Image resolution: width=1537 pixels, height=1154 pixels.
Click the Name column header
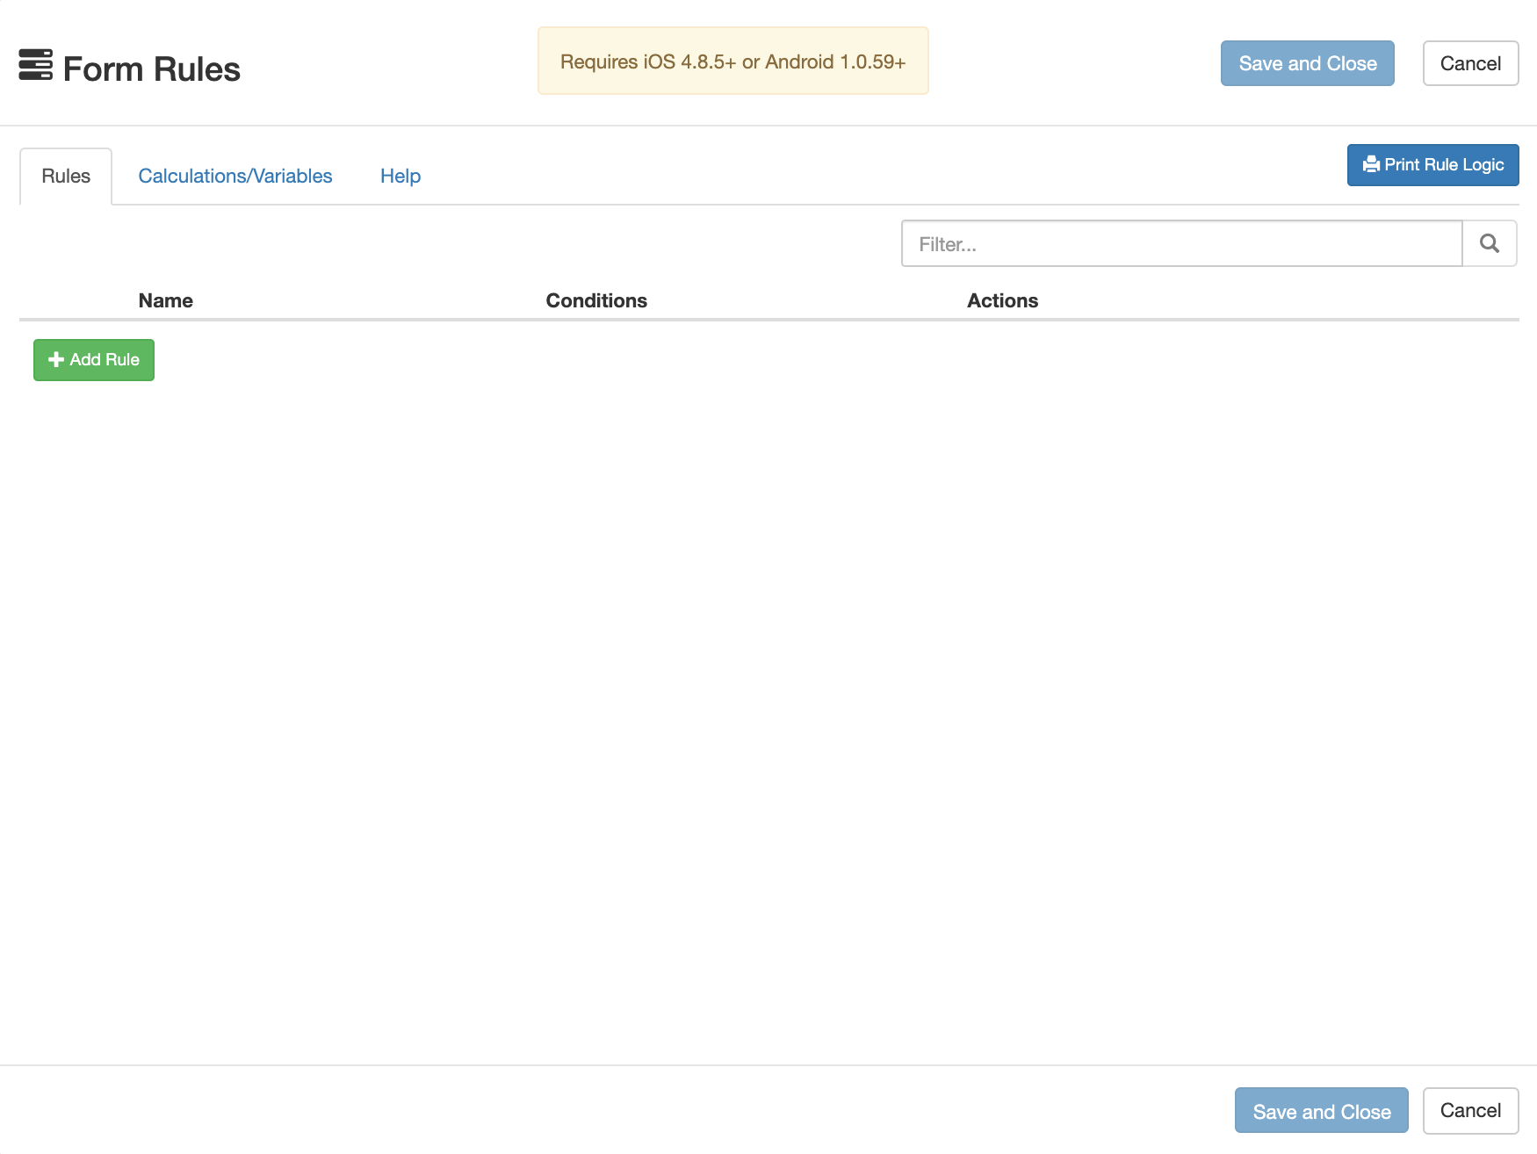tap(165, 300)
